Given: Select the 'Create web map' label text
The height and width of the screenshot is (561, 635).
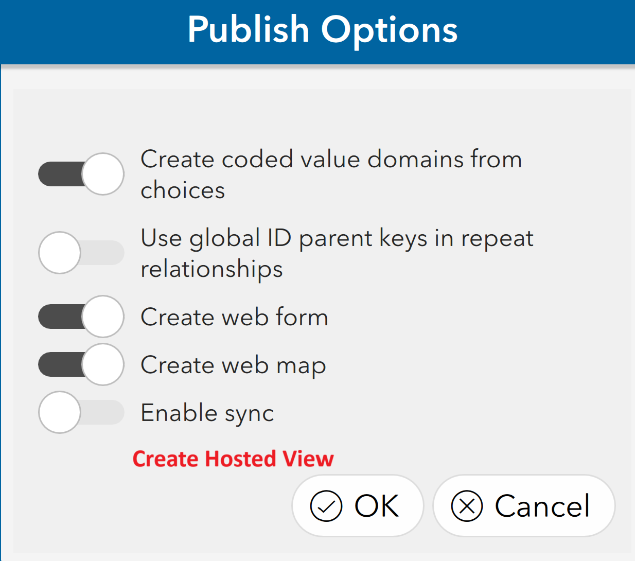Looking at the screenshot, I should pos(233,365).
